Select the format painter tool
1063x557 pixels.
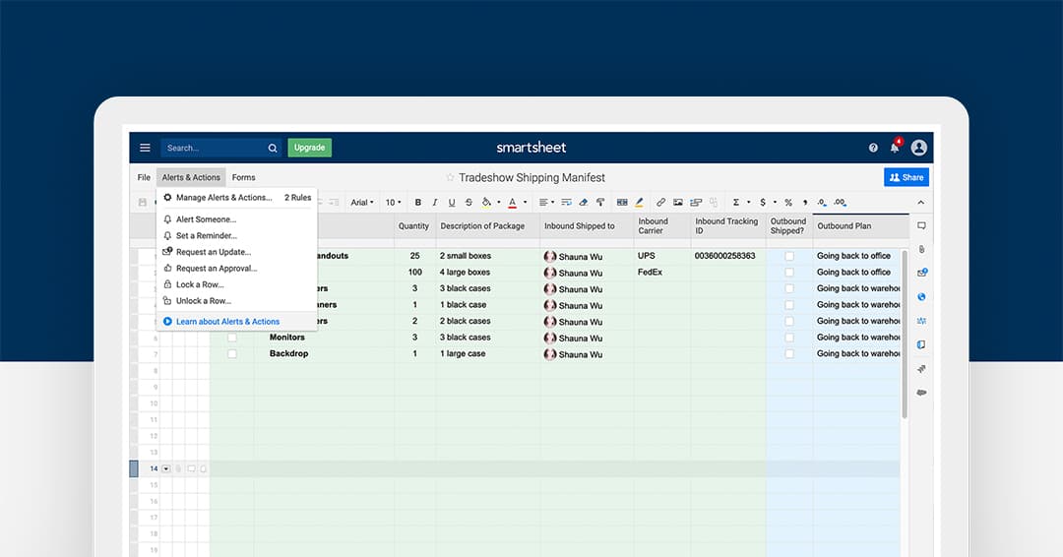point(600,203)
